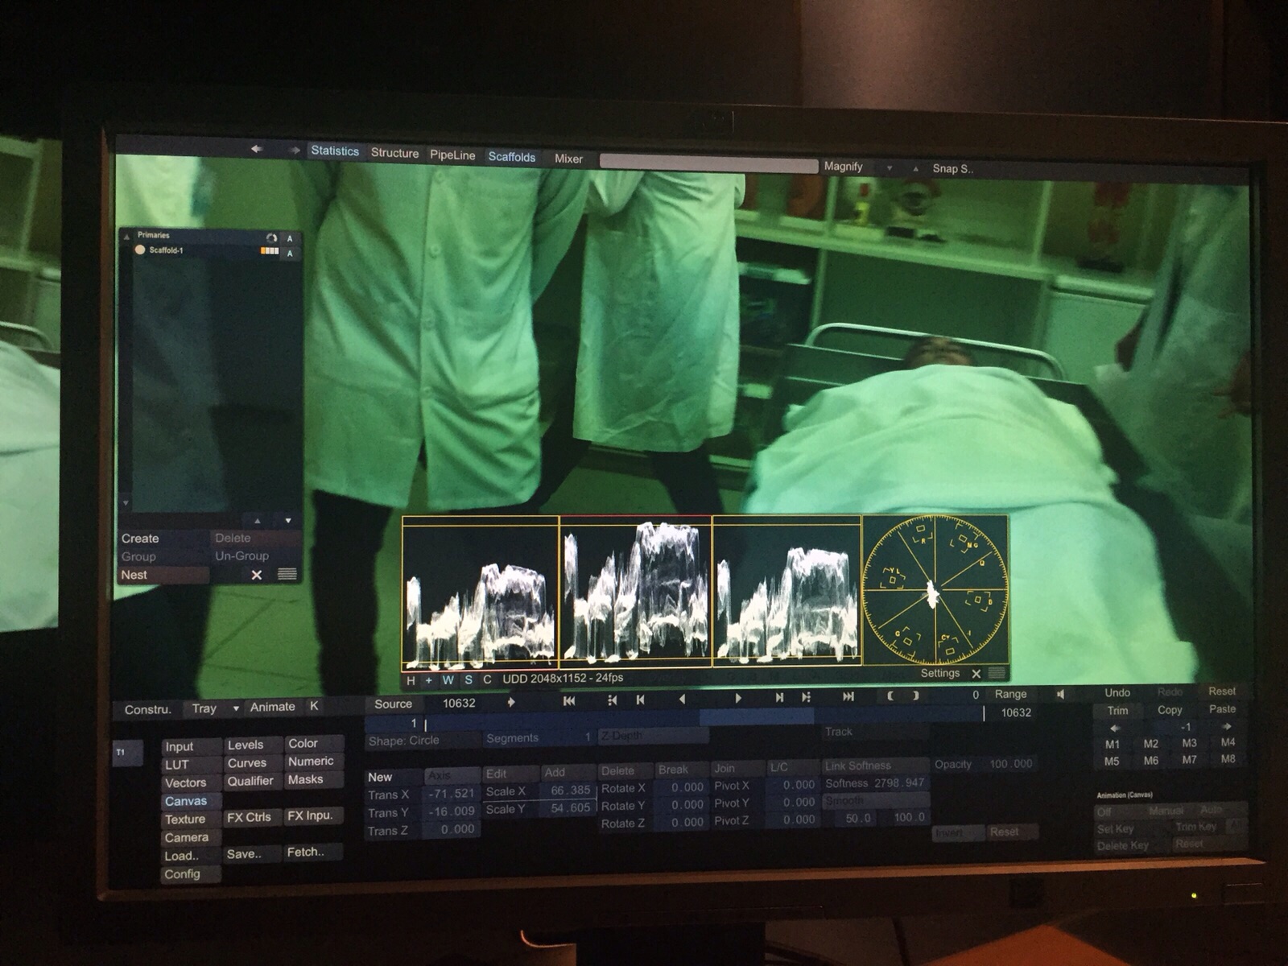Click the reset icon in the Primaries row
Image resolution: width=1288 pixels, height=966 pixels.
272,238
